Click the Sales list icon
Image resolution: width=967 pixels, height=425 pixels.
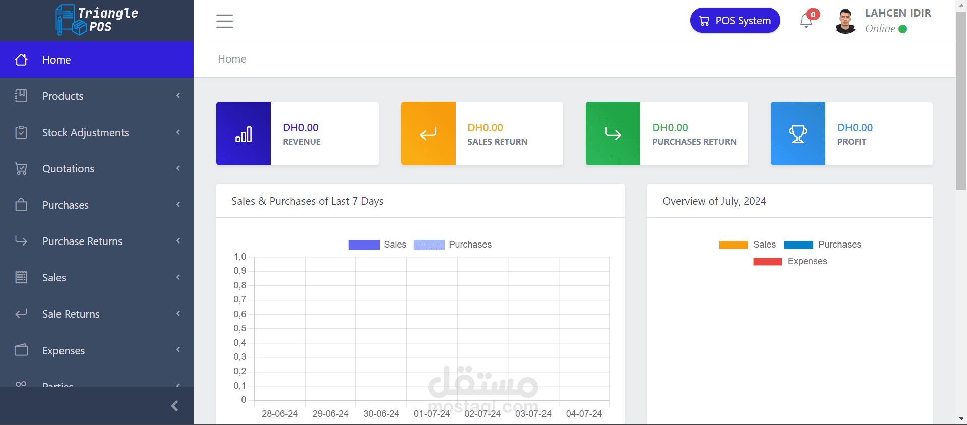(x=21, y=277)
